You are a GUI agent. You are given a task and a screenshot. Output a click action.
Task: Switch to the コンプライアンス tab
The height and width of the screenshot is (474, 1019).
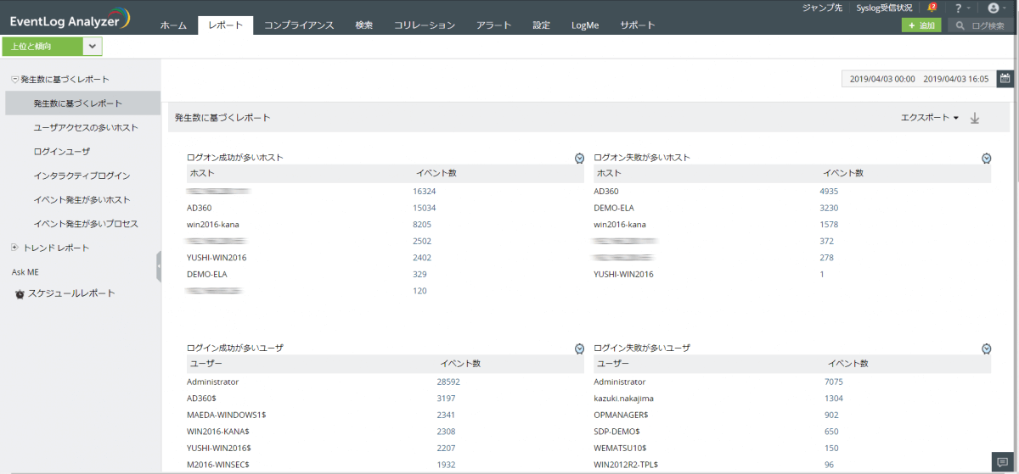299,25
